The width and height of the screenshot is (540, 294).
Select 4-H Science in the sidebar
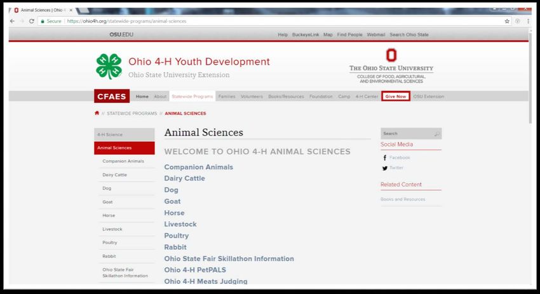125,134
